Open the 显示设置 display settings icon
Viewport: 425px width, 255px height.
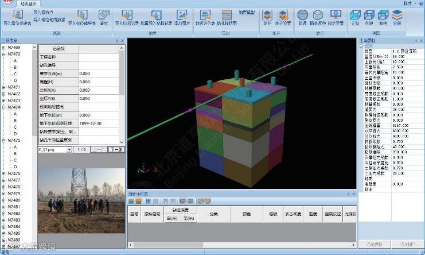(336, 15)
